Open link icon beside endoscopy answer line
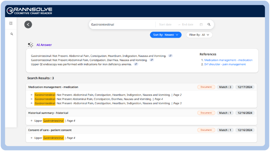Screen dimensions: 270x151 pyautogui.click(x=136, y=64)
